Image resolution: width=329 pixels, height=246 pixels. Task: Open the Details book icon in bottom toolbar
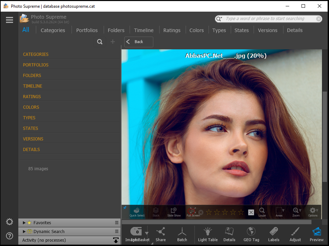point(229,234)
